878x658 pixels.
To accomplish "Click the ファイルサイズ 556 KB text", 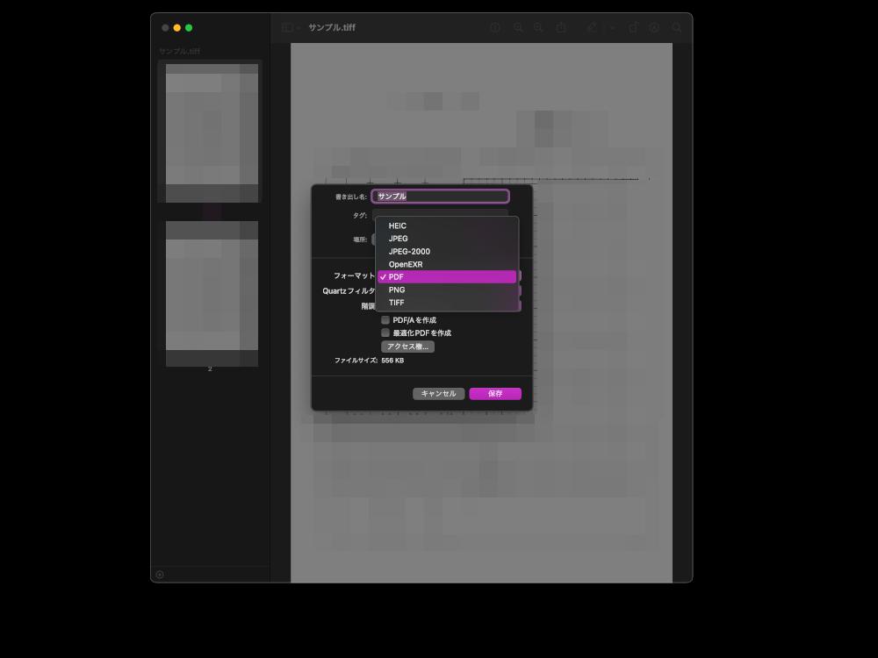I will tap(369, 361).
